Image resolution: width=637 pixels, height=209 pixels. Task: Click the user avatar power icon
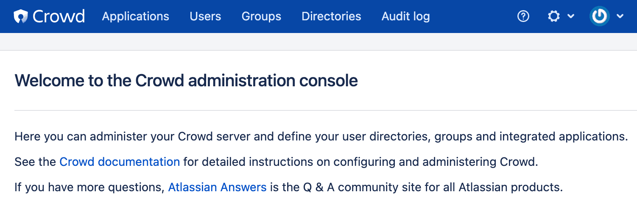point(599,16)
